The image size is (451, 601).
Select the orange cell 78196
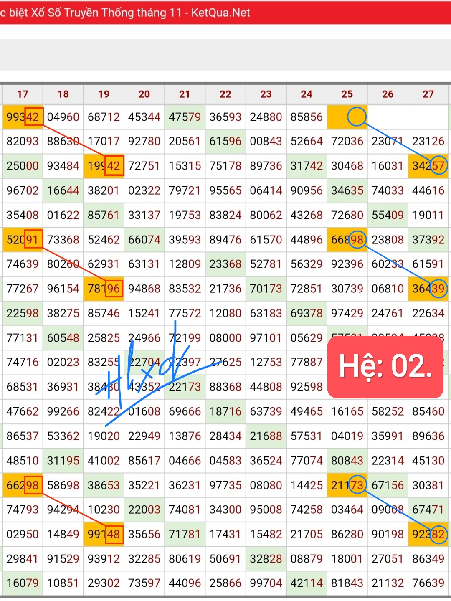104,289
